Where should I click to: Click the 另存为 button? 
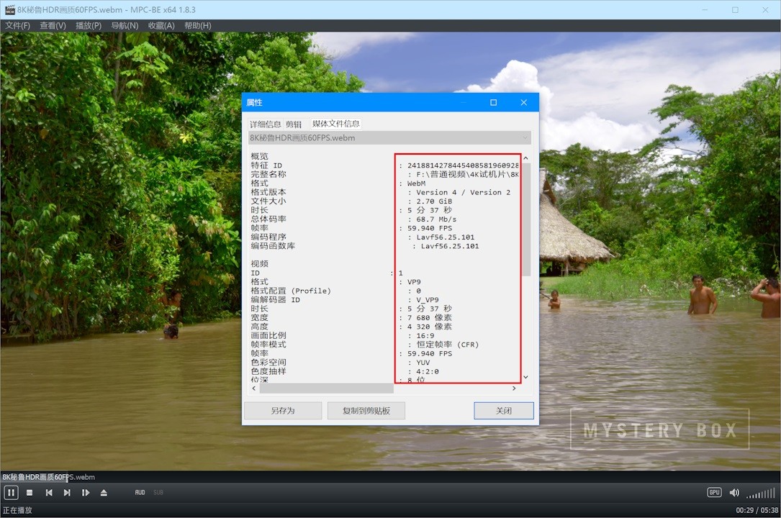click(x=283, y=411)
